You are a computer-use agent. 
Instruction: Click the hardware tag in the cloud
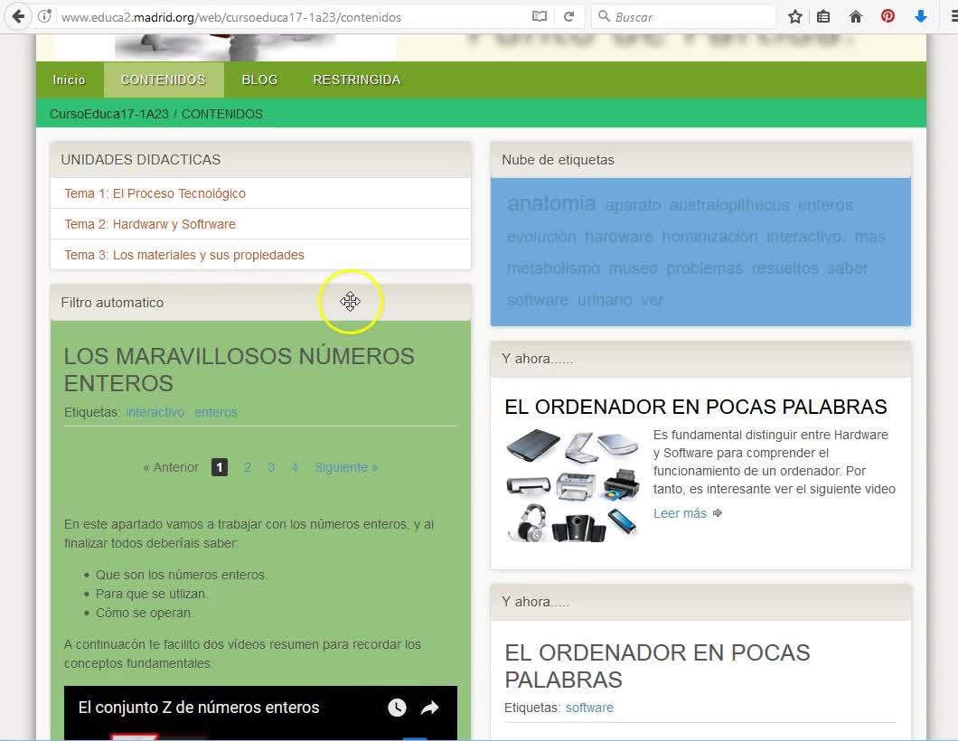coord(619,237)
